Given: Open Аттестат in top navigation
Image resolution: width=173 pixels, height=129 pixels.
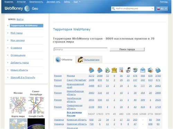Looking at the screenshot, I should (x=21, y=2).
